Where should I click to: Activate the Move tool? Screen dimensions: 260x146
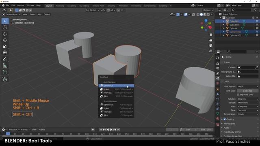point(5,34)
